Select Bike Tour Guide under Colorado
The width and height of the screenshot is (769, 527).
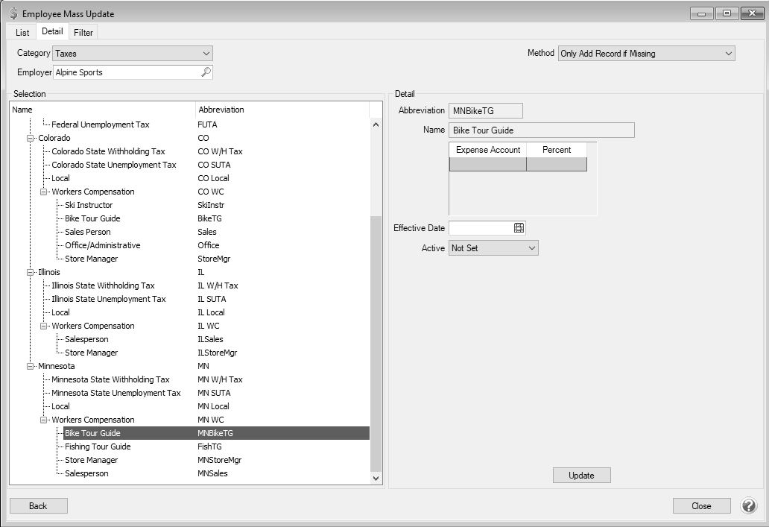(x=92, y=218)
